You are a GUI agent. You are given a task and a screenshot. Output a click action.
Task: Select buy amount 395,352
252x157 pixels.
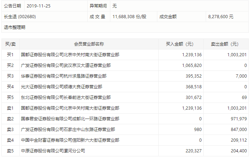pyautogui.click(x=194, y=76)
